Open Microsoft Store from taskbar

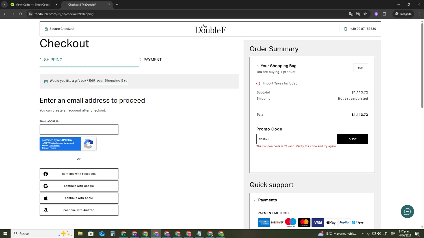click(91, 233)
